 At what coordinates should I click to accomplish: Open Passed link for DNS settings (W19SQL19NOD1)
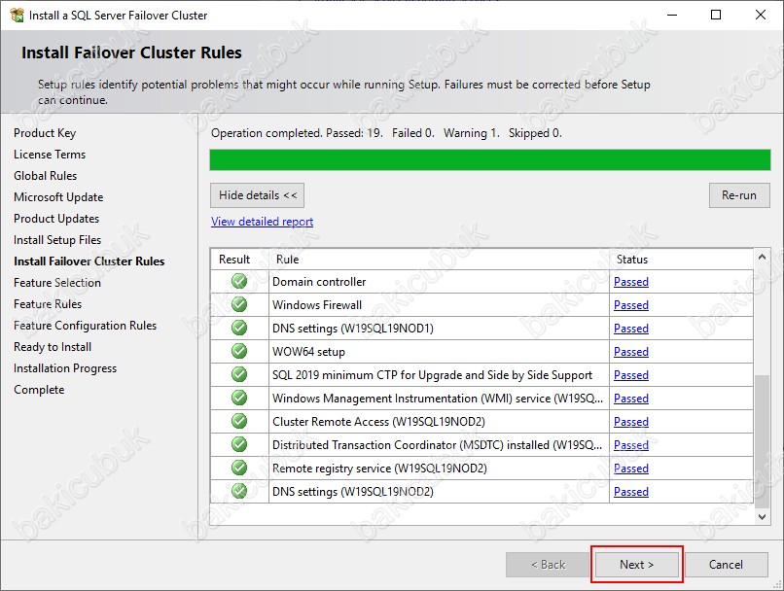[x=631, y=329]
